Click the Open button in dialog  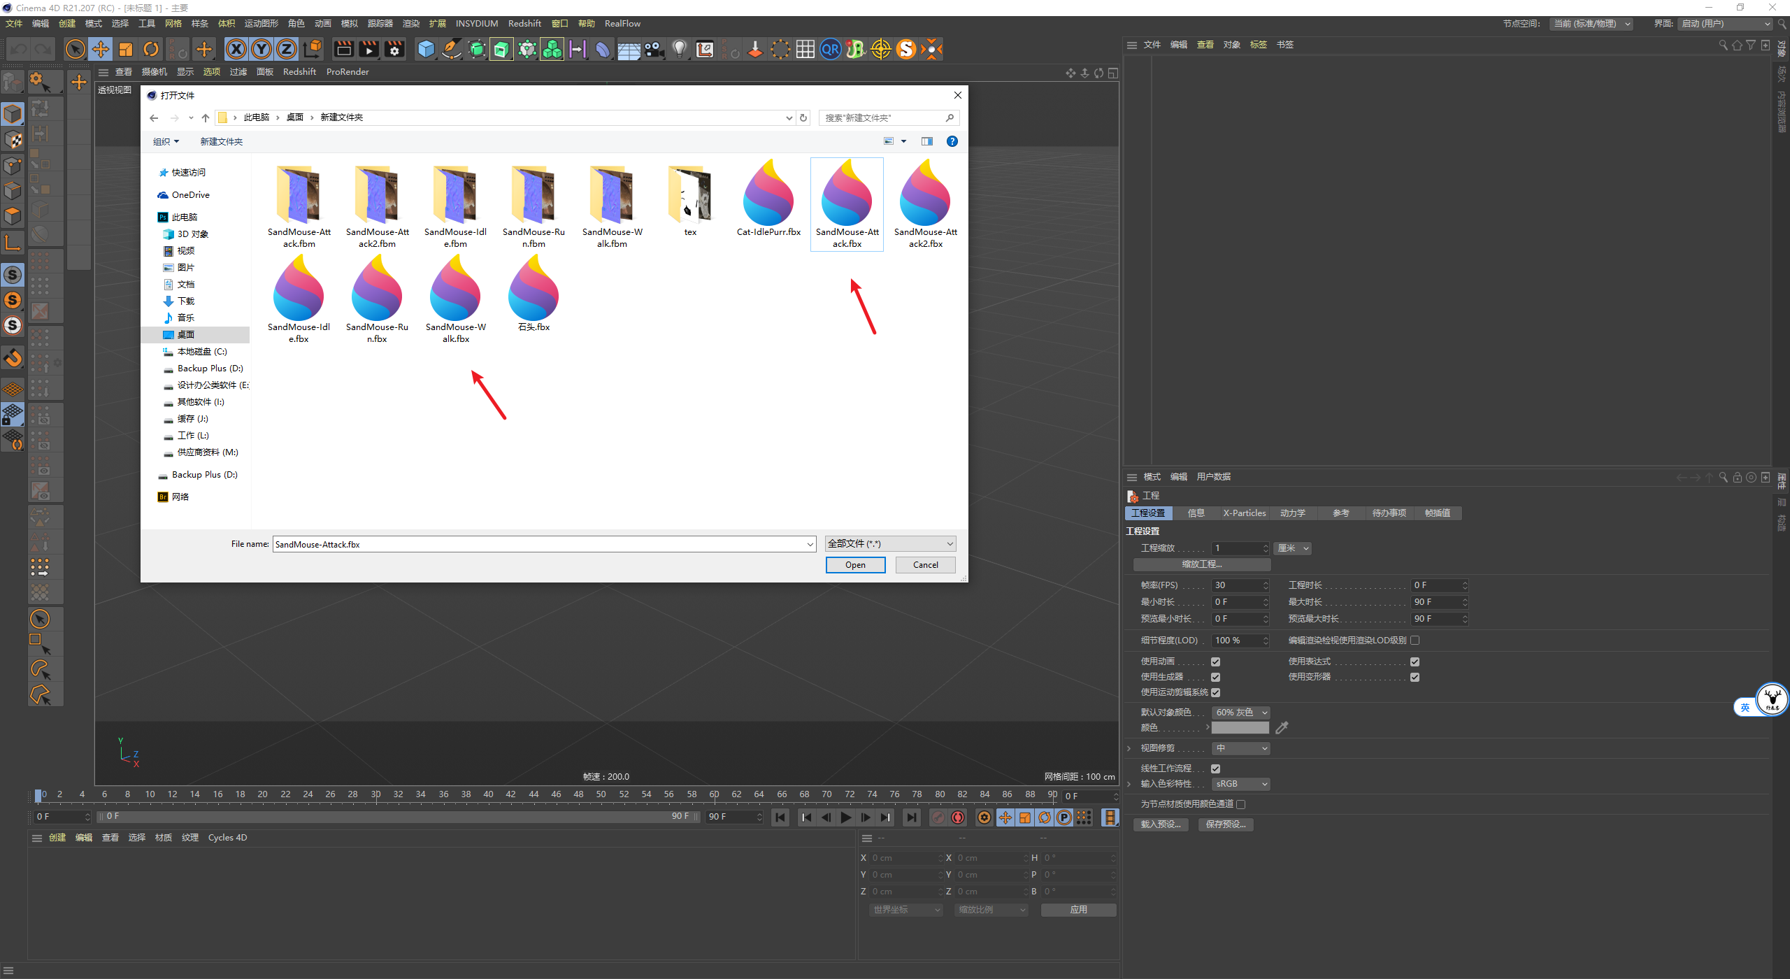[855, 565]
